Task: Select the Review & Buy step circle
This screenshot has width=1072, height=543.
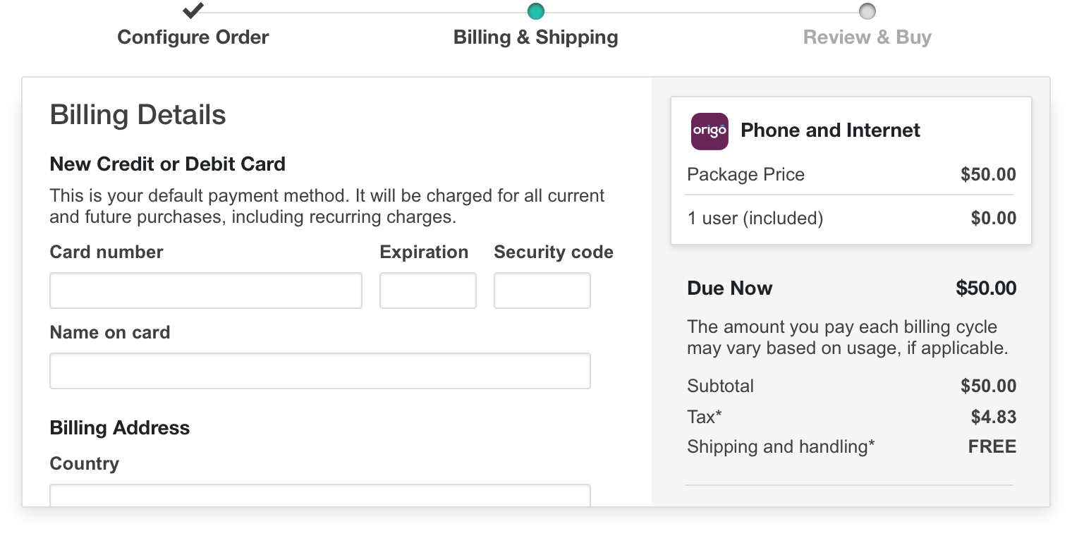Action: coord(867,11)
